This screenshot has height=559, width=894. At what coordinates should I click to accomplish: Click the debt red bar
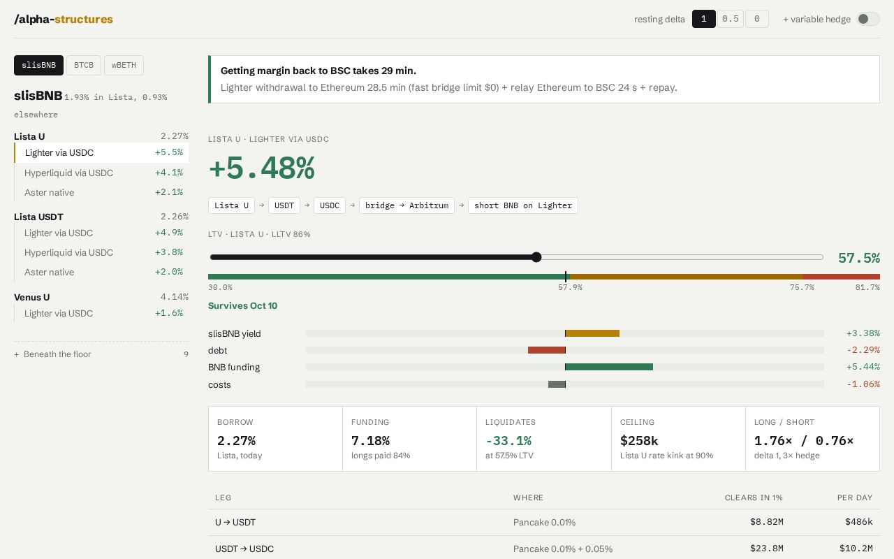click(x=546, y=350)
